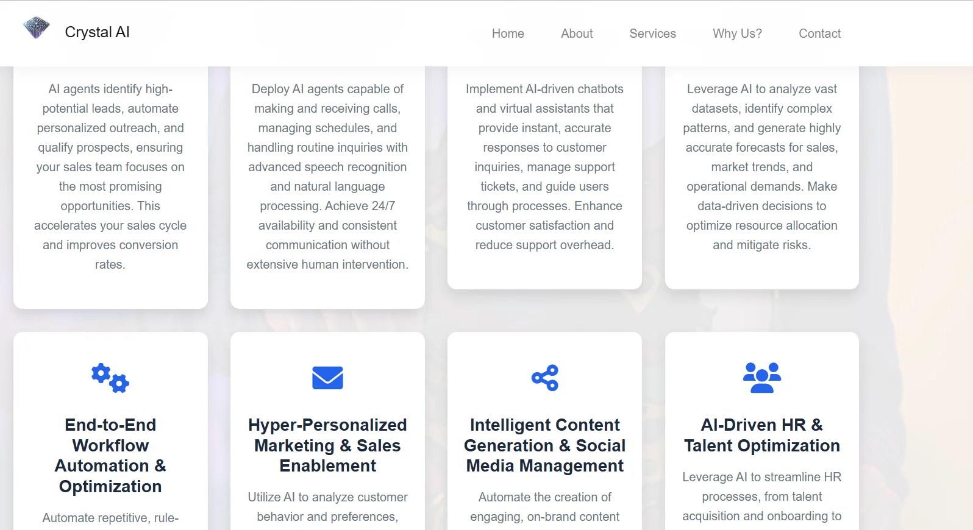Screen dimensions: 973x530
Task: Click the people group HR icon
Action: click(x=761, y=378)
